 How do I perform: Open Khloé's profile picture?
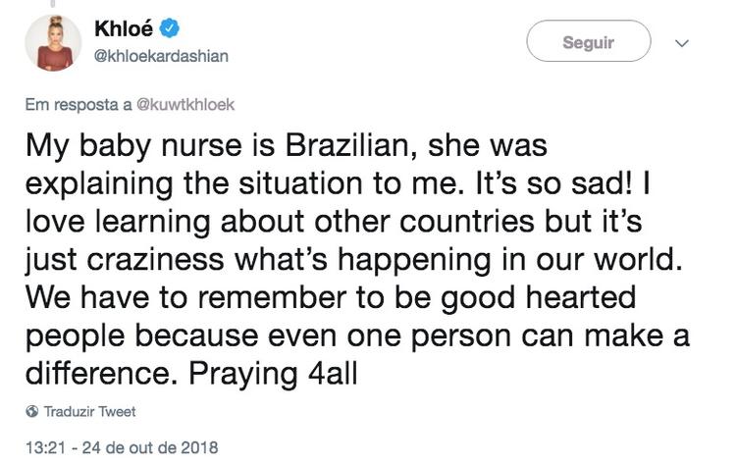click(51, 42)
